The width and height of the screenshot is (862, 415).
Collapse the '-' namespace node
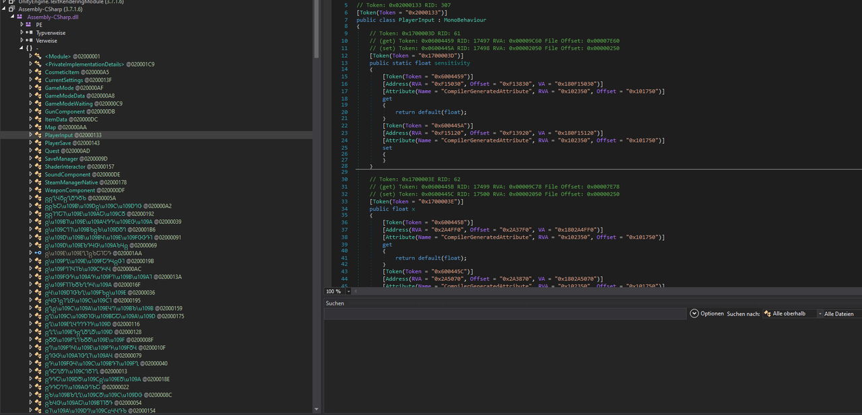22,48
